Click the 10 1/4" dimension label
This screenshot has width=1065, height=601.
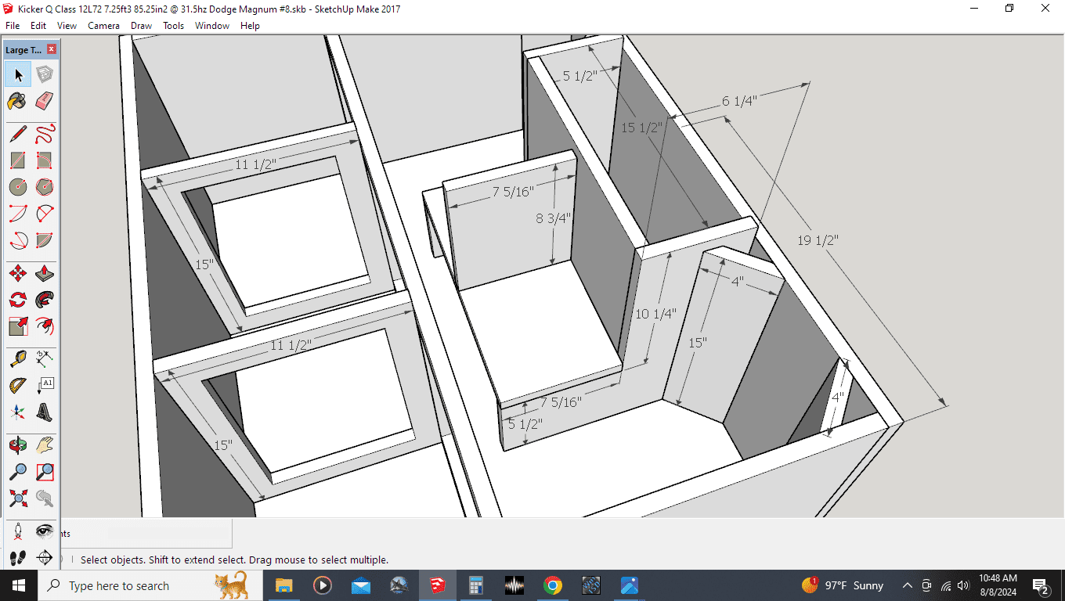tap(655, 313)
